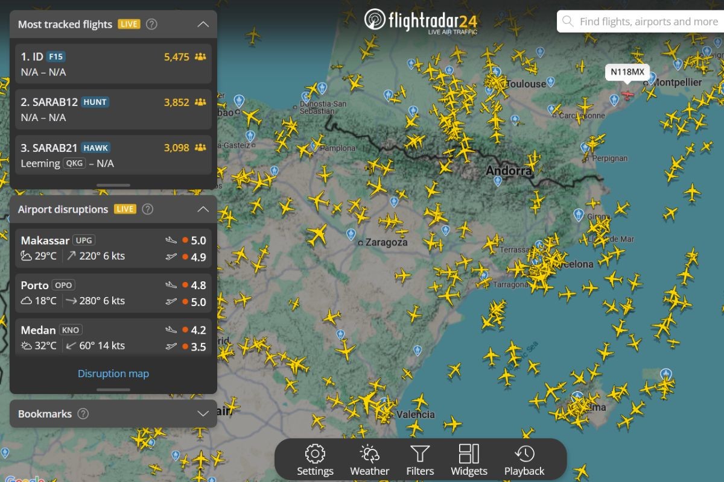The width and height of the screenshot is (724, 482).
Task: Open the Filters funnel tool
Action: pyautogui.click(x=420, y=461)
